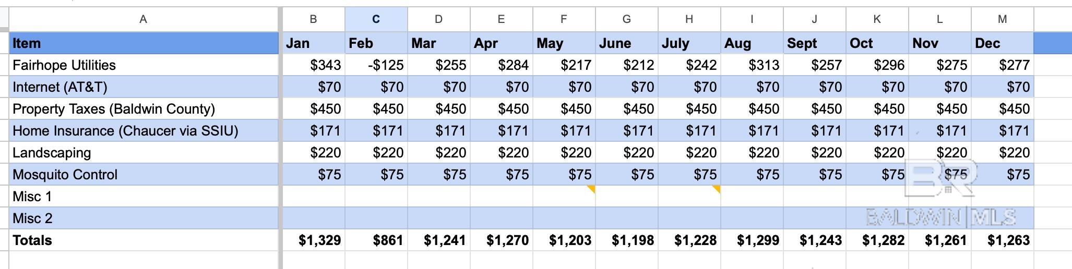Select the Item header cell
This screenshot has height=269, width=1072.
pyautogui.click(x=144, y=43)
